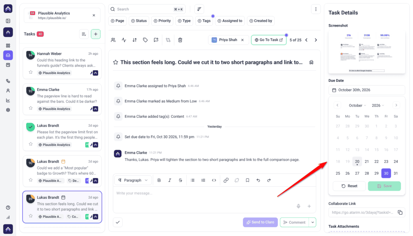
Task: Click the flag message icon in toolbar
Action: click(x=156, y=40)
